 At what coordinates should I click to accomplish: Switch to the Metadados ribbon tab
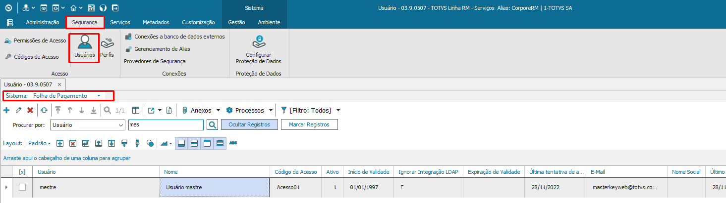click(x=156, y=22)
